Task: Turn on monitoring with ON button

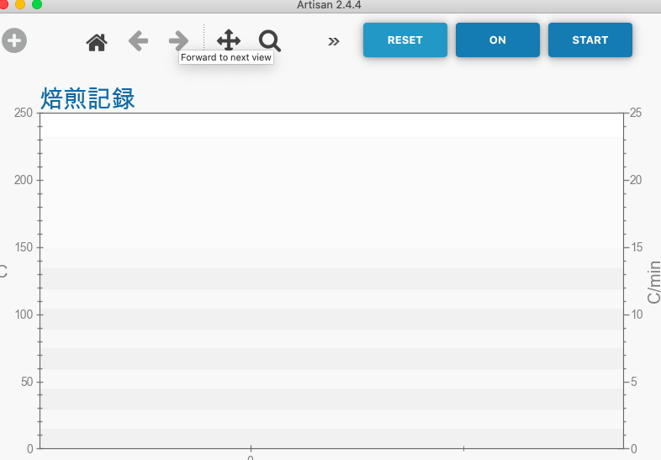Action: point(497,40)
